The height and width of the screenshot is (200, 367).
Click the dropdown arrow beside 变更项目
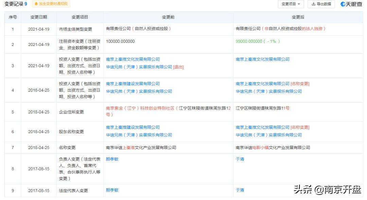[x=299, y=4]
